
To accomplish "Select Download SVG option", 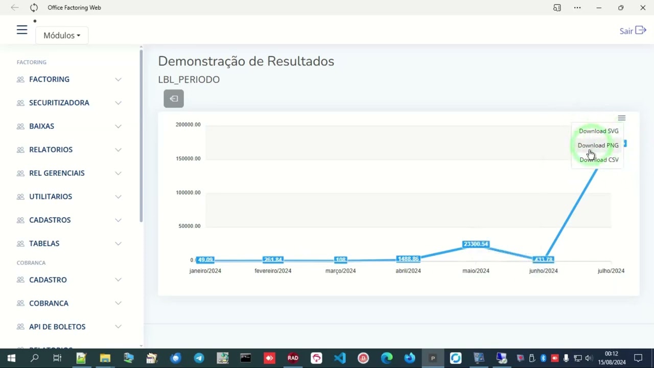I will (x=598, y=131).
